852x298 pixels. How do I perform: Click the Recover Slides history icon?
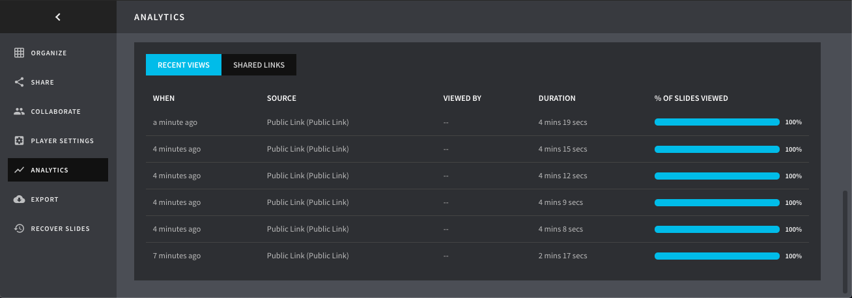click(x=19, y=228)
